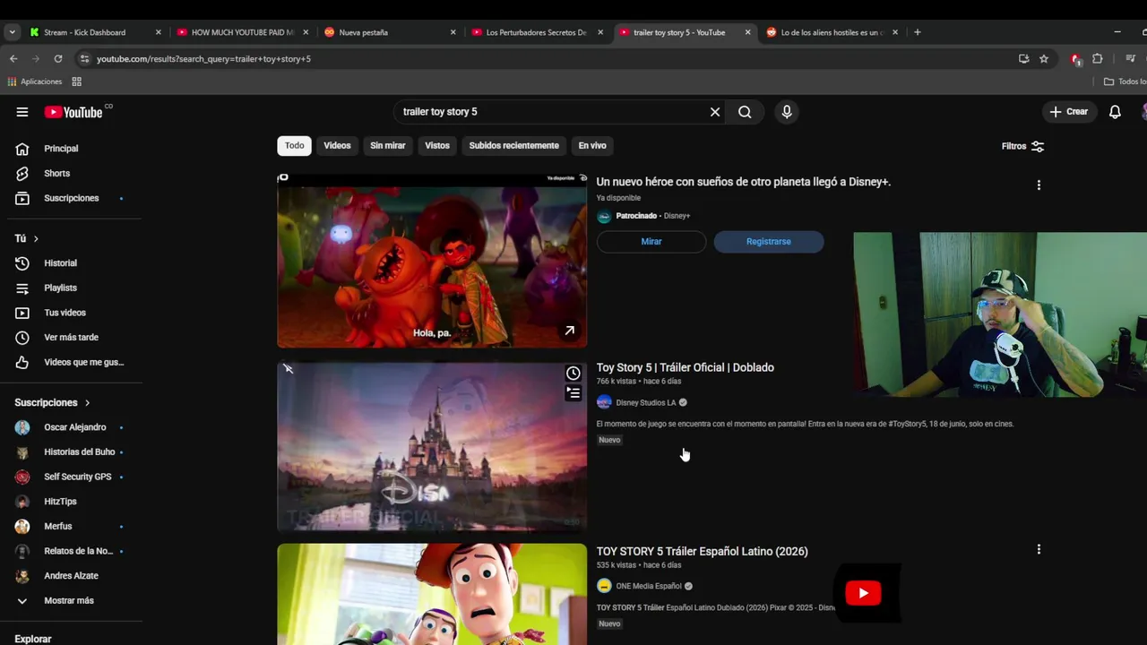Add Tráiler Oficial to queue icon
The width and height of the screenshot is (1147, 645).
pos(573,393)
